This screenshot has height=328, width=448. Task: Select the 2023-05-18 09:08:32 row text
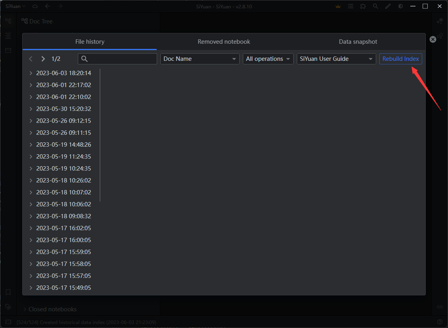[63, 216]
